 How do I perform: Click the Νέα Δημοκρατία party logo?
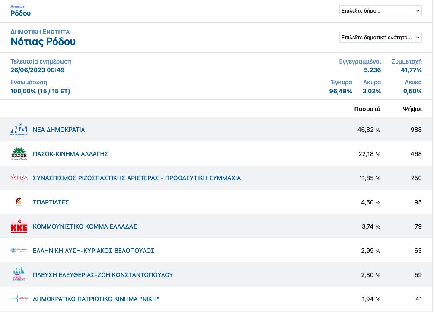click(x=19, y=130)
